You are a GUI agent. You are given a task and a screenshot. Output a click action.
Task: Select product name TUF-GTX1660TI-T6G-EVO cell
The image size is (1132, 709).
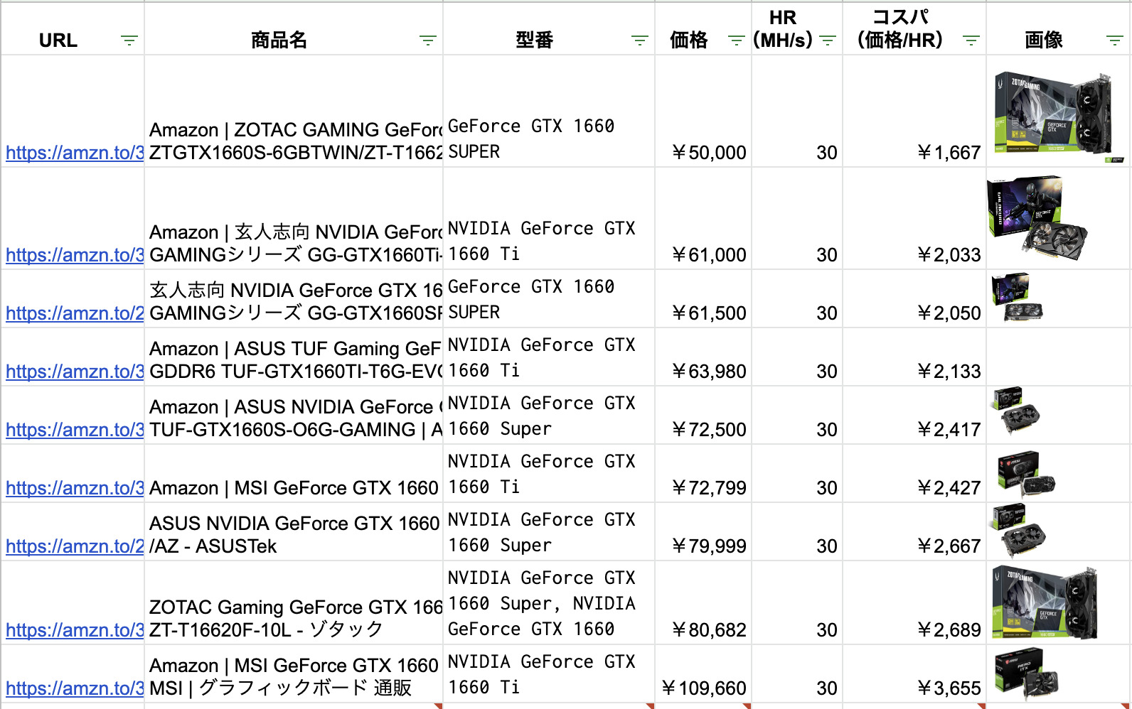point(294,357)
